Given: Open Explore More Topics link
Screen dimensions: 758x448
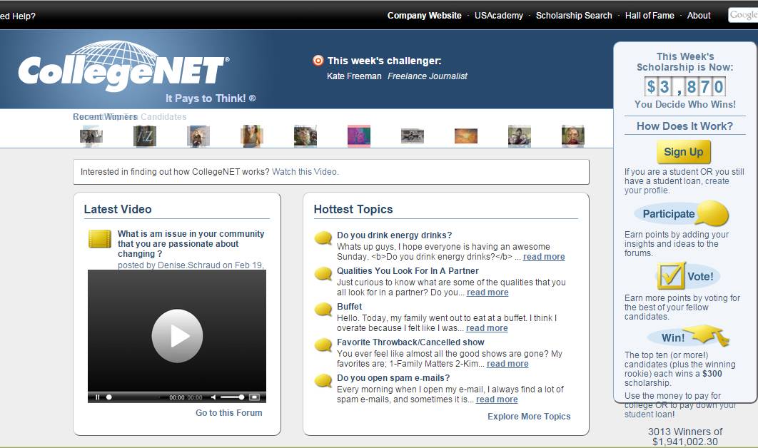Looking at the screenshot, I should (529, 417).
